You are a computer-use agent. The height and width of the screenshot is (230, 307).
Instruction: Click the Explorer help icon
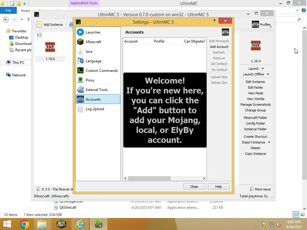(304, 10)
